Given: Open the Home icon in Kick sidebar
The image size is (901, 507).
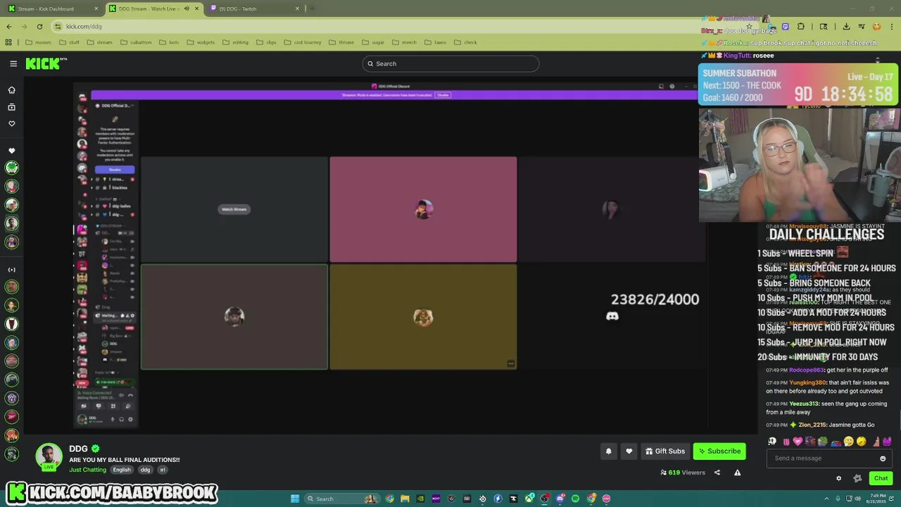Looking at the screenshot, I should pyautogui.click(x=11, y=90).
